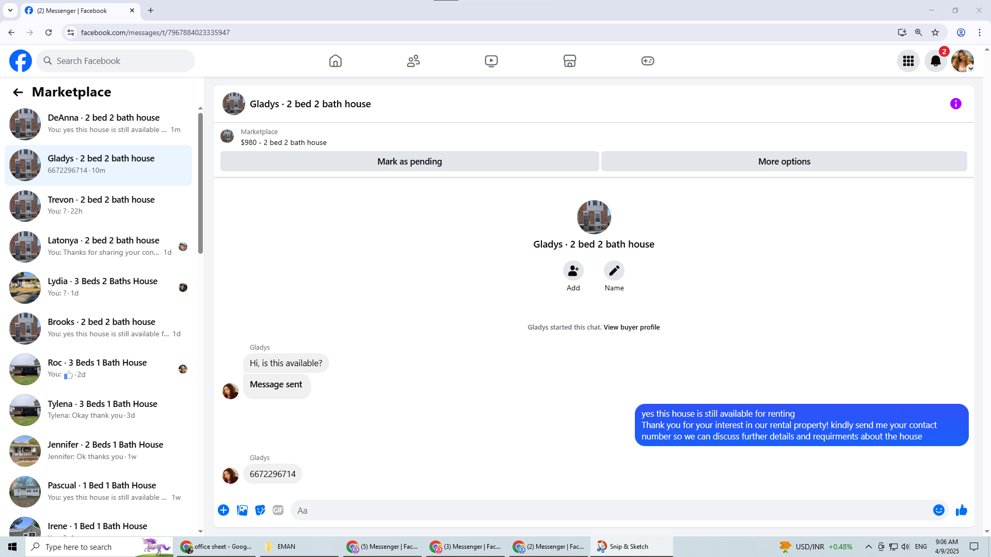Screen dimensions: 991x557
Task: Open the Windows Start menu
Action: 12,547
